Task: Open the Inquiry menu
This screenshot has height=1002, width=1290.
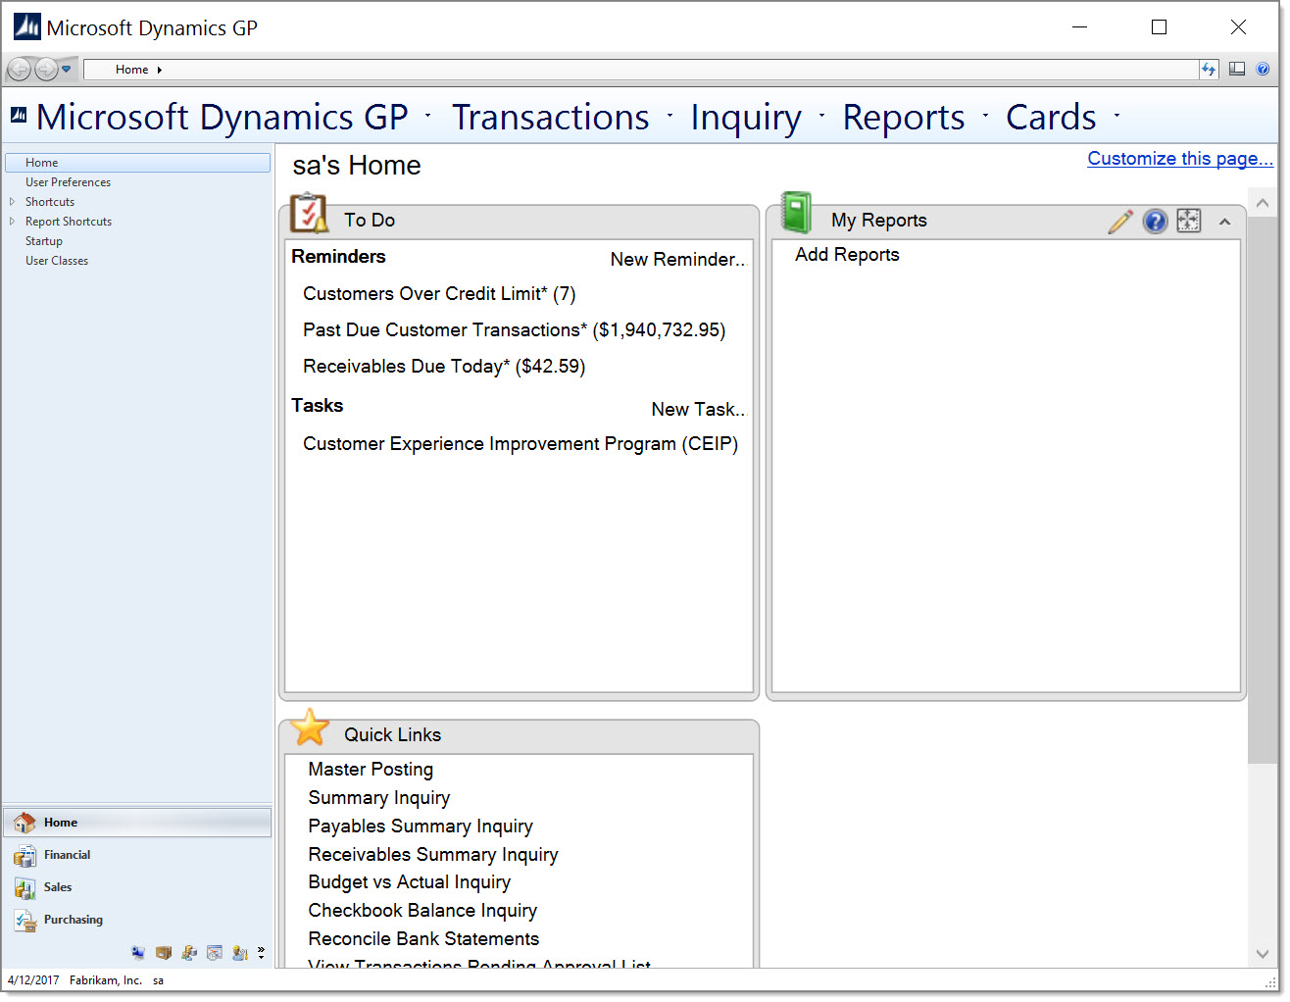Action: [x=746, y=117]
